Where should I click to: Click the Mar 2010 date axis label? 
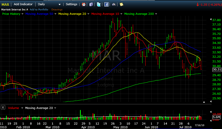point(52,127)
